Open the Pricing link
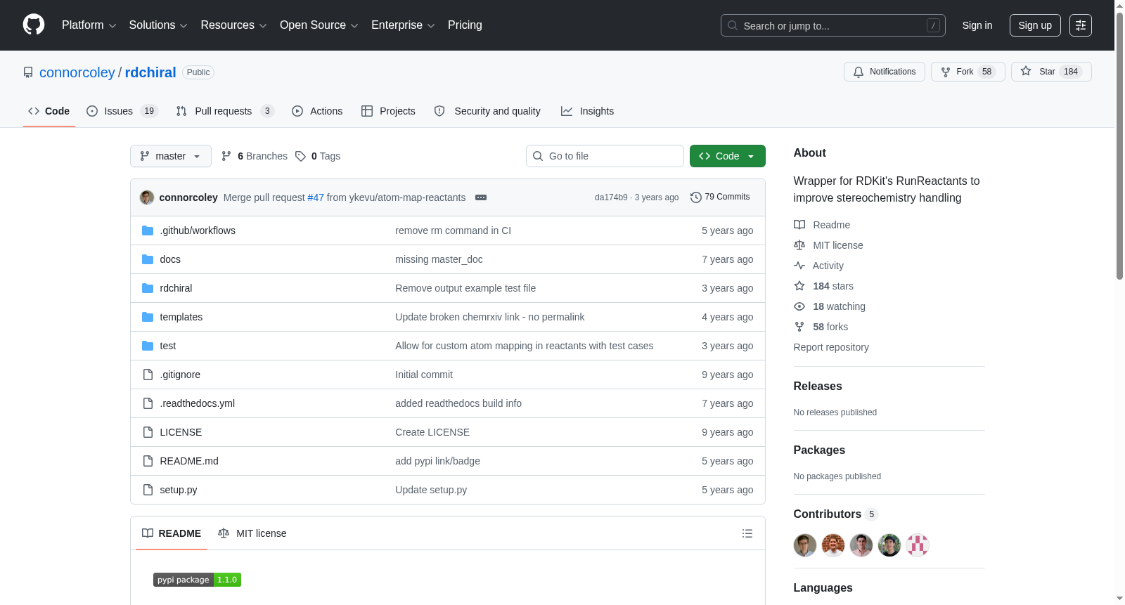Image resolution: width=1125 pixels, height=605 pixels. click(x=465, y=25)
